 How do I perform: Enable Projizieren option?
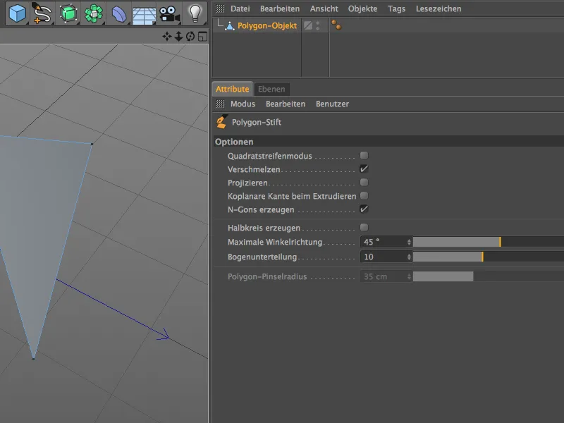click(x=363, y=182)
